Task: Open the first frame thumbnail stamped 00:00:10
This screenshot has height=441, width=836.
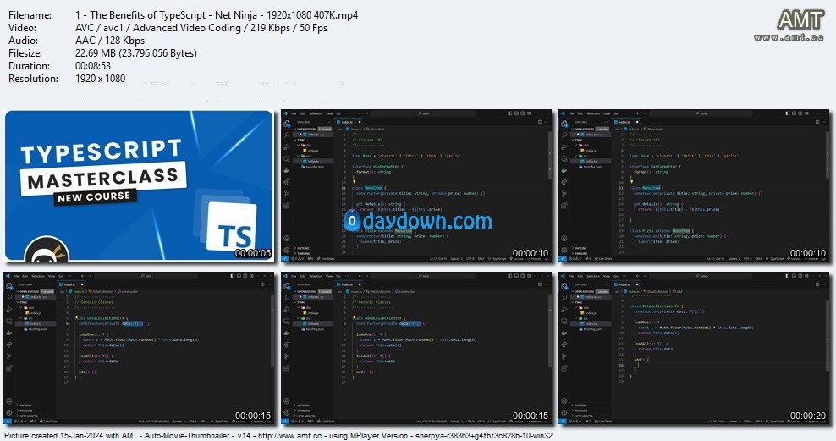Action: pyautogui.click(x=416, y=185)
